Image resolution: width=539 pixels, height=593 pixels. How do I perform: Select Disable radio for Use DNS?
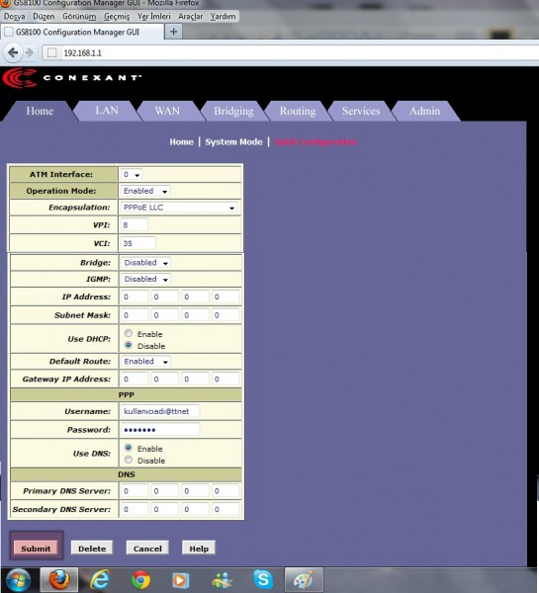click(x=129, y=460)
